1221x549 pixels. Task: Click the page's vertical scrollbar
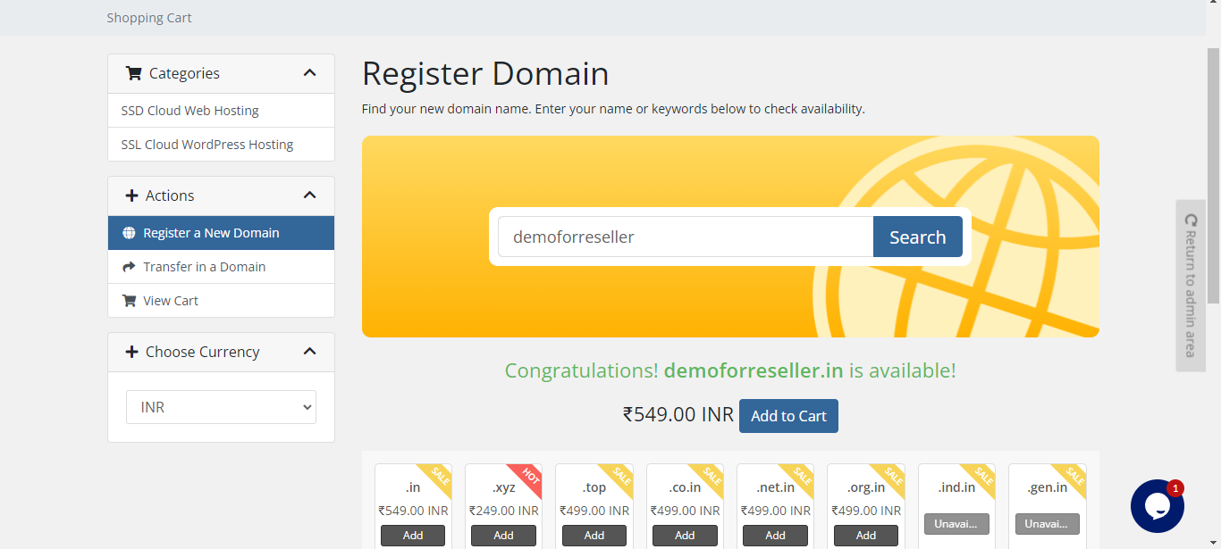pyautogui.click(x=1213, y=179)
